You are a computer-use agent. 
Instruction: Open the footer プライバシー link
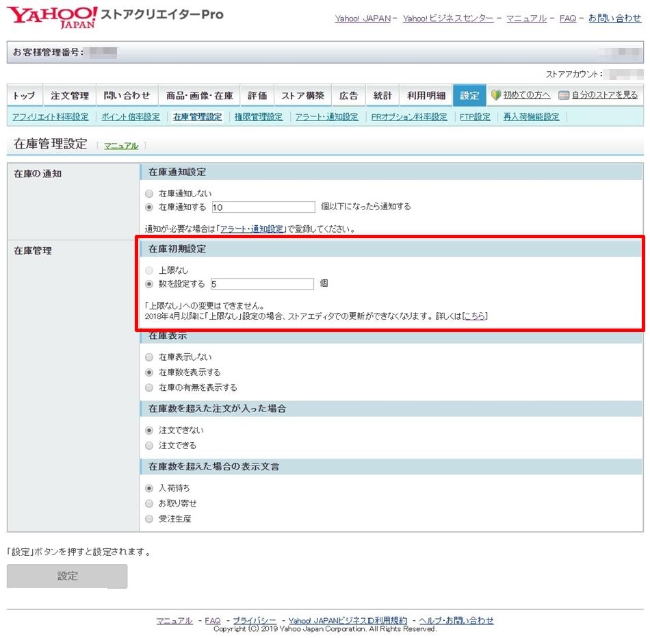point(255,621)
